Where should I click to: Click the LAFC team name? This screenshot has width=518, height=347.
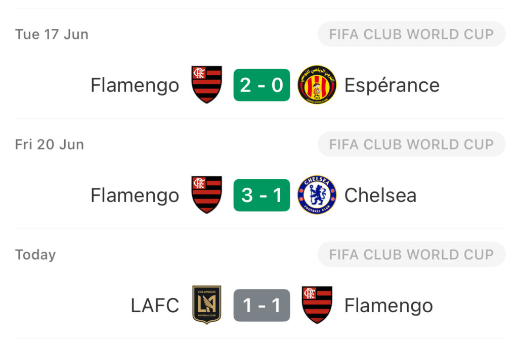click(155, 306)
